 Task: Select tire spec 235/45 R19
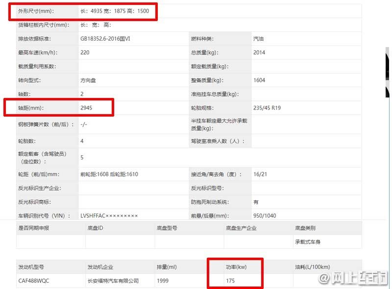click(267, 108)
